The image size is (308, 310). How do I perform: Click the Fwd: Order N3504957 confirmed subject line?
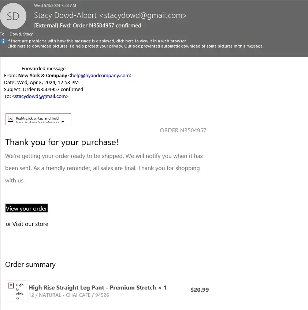click(88, 26)
